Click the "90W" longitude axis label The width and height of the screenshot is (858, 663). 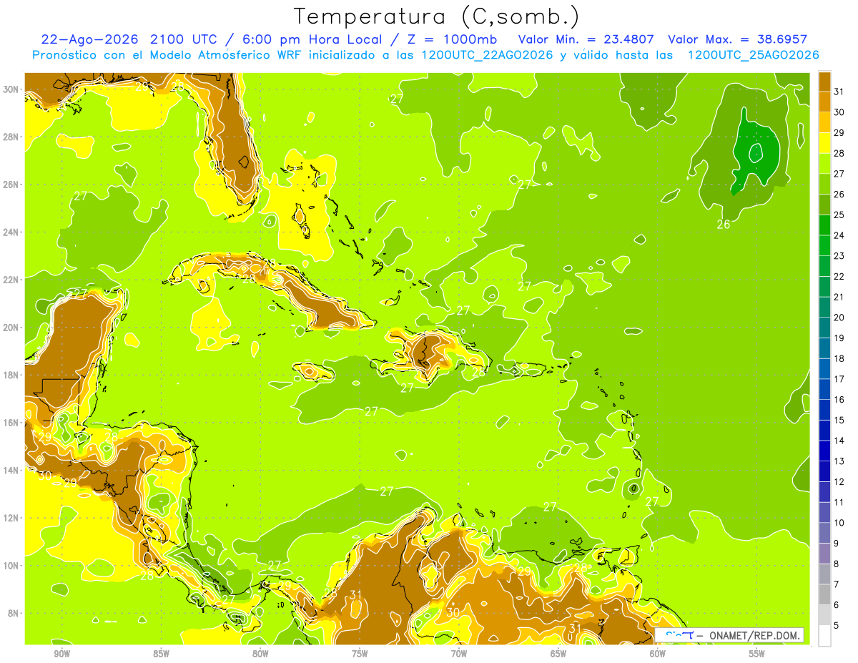coord(62,654)
